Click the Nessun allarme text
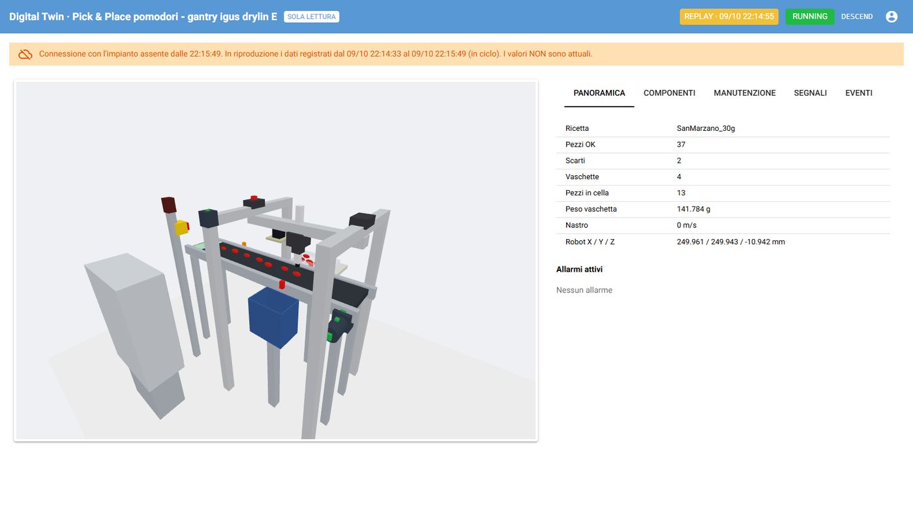Image resolution: width=913 pixels, height=521 pixels. coord(584,290)
